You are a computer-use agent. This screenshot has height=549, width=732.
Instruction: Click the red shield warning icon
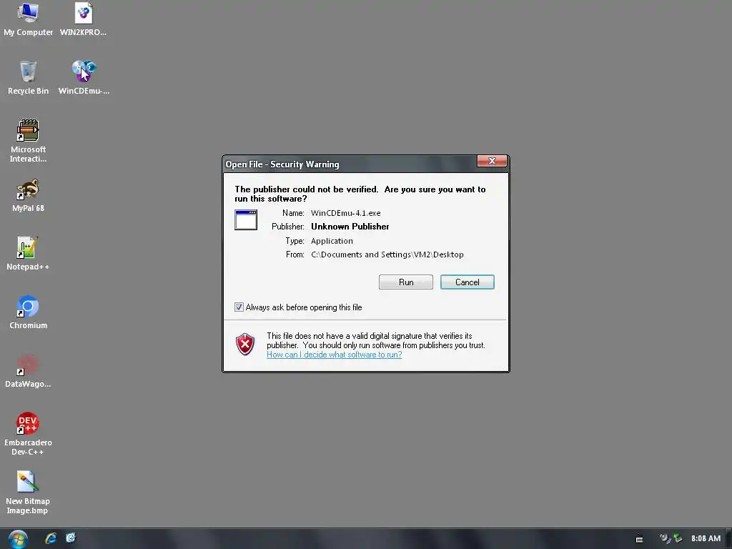[245, 345]
